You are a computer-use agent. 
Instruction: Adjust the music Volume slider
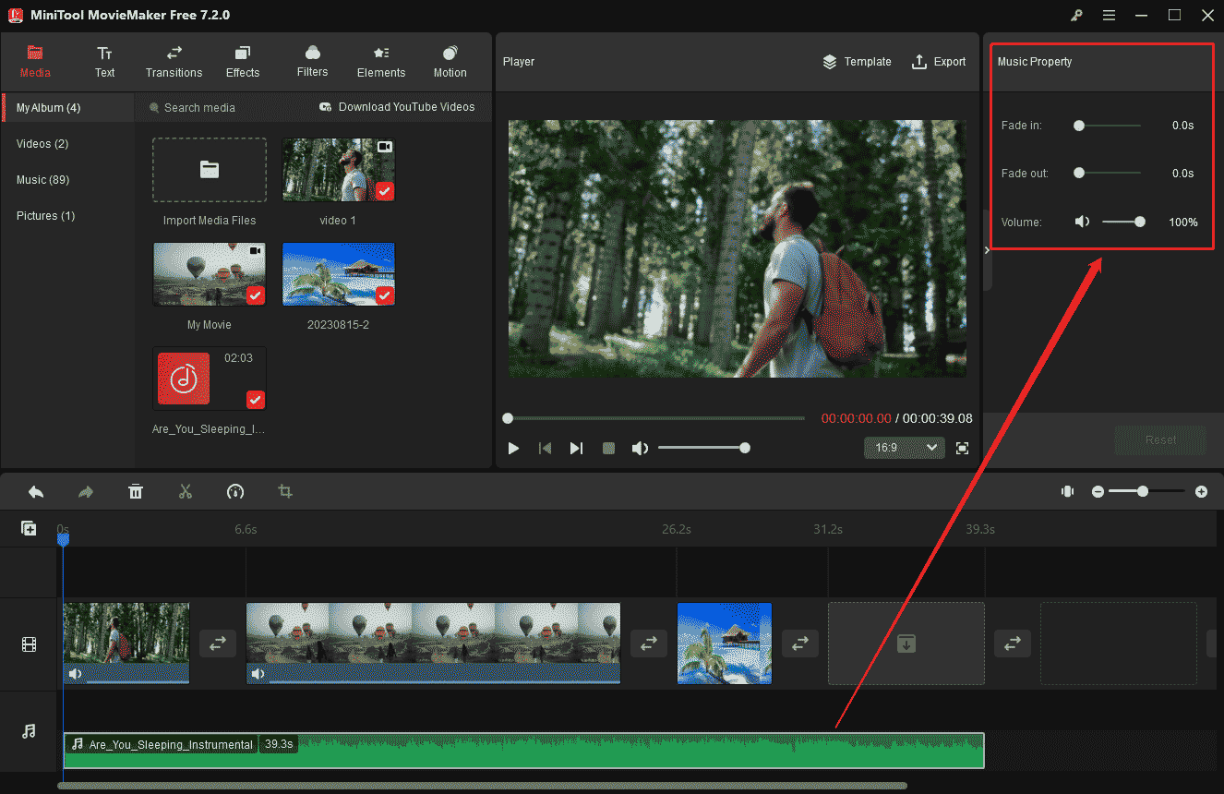1123,222
